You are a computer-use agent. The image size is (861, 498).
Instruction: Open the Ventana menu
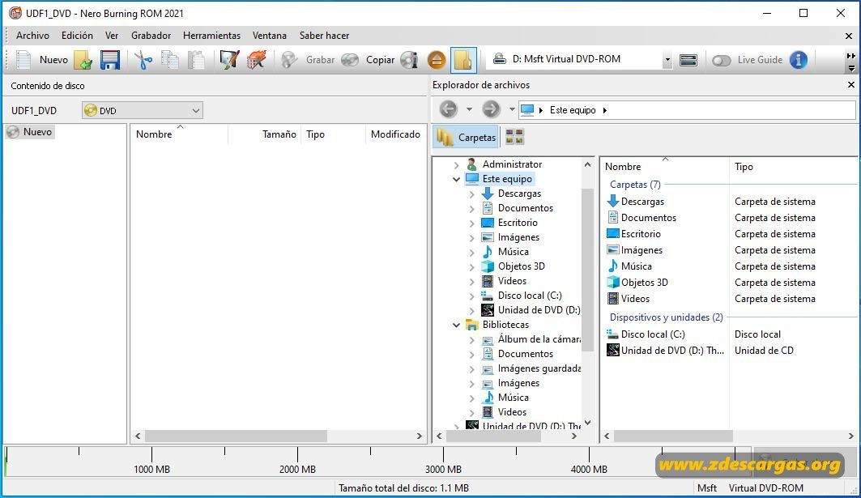[x=269, y=35]
